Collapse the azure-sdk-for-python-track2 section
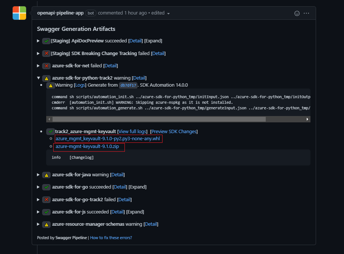Screen dimensions: 344x254 [39, 78]
